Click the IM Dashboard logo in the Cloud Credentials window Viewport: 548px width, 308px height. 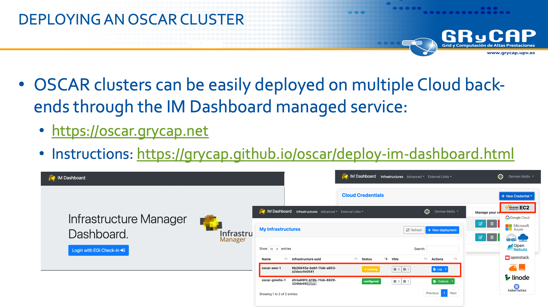[345, 177]
